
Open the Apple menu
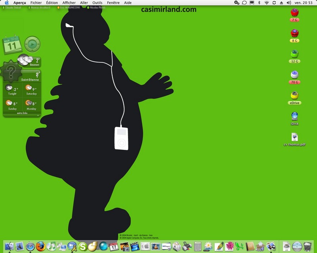[x=7, y=3]
